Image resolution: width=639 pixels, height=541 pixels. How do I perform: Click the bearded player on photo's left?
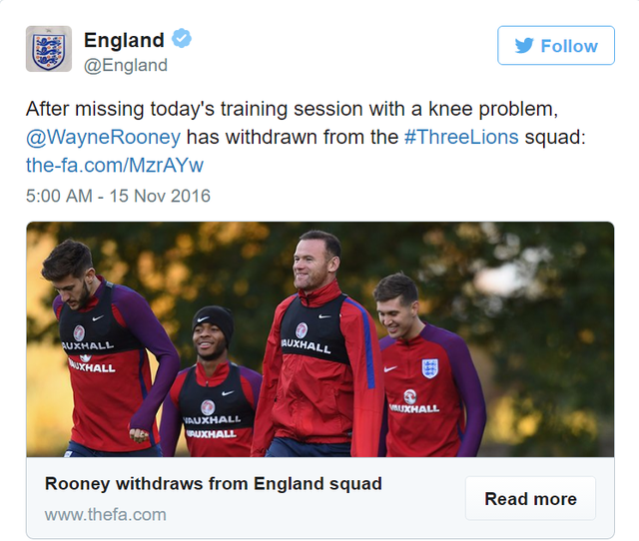(106, 348)
